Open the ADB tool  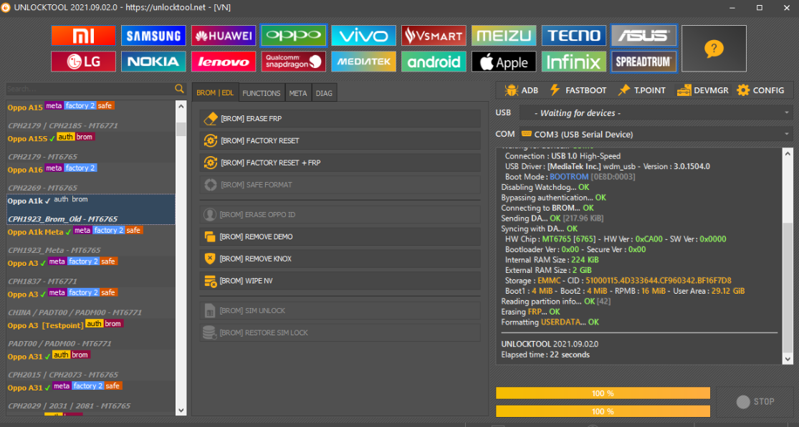pos(521,90)
